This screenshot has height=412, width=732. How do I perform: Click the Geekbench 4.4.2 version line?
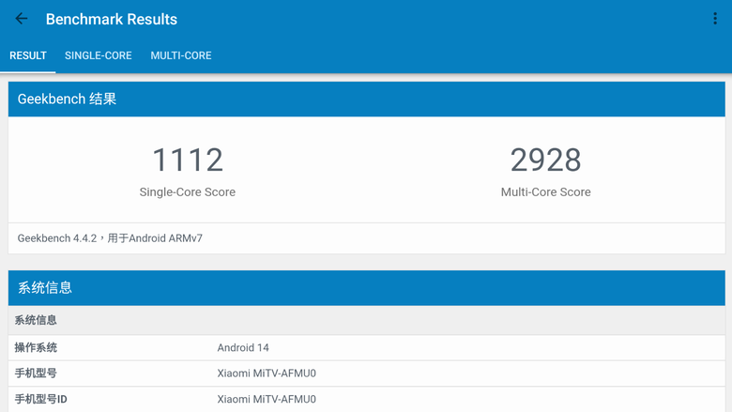tap(110, 238)
